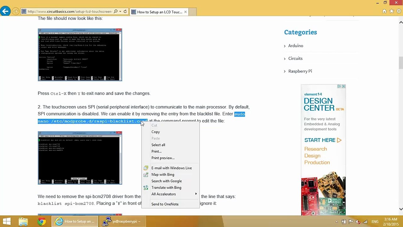Click the 'Press Ctrl-X then Y' instruction text
The image size is (403, 227).
tap(94, 93)
